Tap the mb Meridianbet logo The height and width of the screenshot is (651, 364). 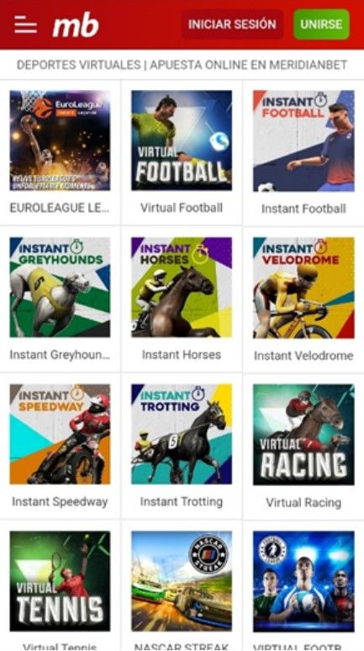(76, 24)
